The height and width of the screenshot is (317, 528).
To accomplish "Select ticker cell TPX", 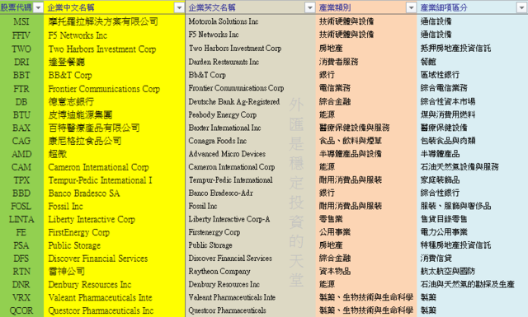I will click(x=21, y=180).
